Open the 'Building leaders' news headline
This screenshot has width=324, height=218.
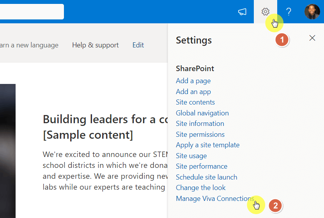[x=105, y=127]
